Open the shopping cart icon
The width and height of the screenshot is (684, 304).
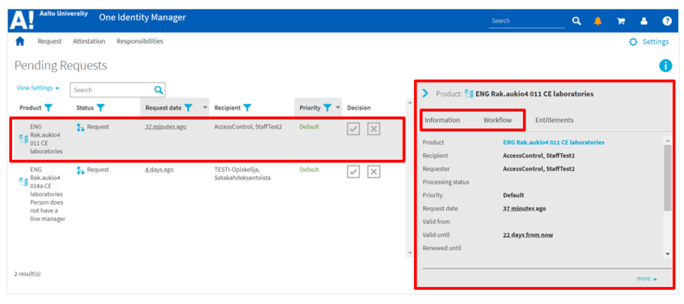pos(620,21)
